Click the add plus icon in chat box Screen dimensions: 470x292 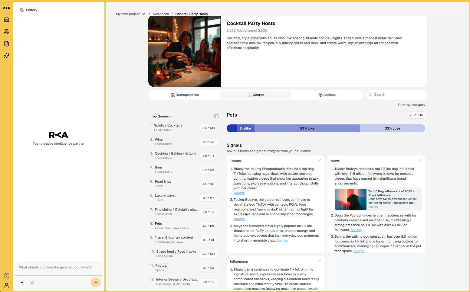[x=22, y=283]
